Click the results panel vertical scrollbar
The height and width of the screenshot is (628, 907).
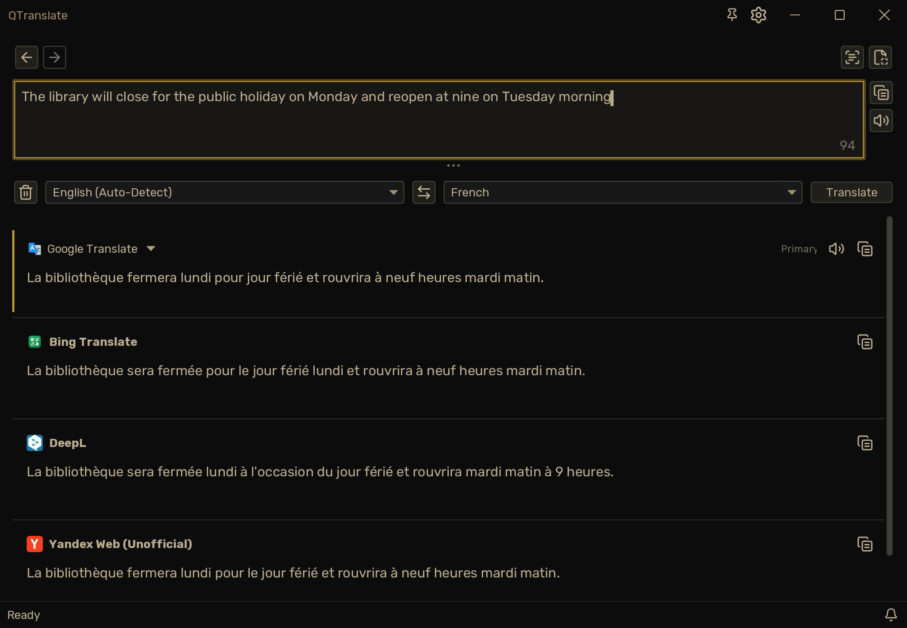889,386
